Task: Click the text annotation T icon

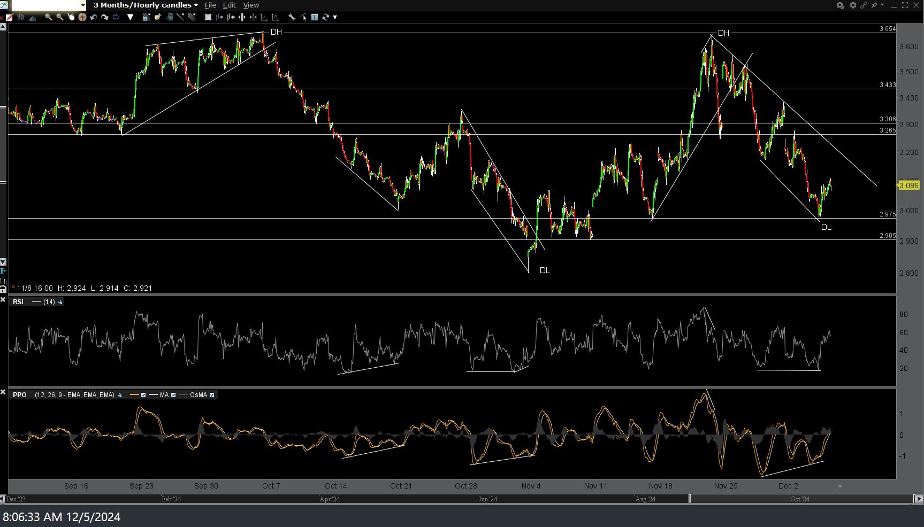Action: [x=315, y=17]
